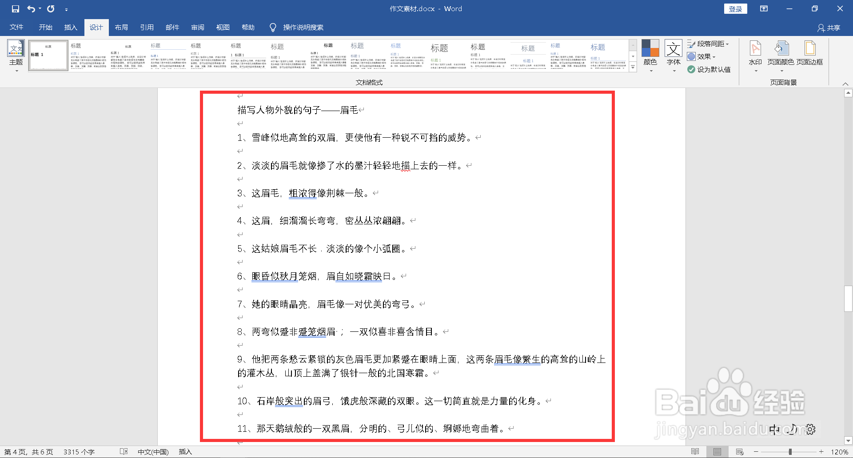Open the 颜色 theme colors dropdown
Viewport: 853px width, 458px height.
click(x=650, y=56)
